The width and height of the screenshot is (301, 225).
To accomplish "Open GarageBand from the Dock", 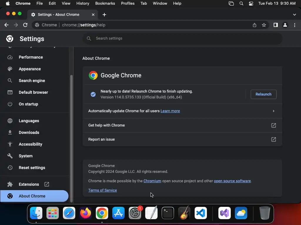I will tap(184, 213).
